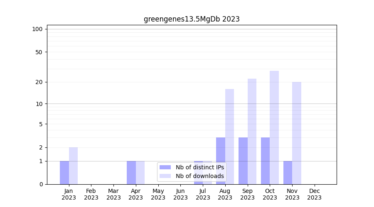
Task: Click the Nb of downloads legend swatch
Action: [x=165, y=176]
